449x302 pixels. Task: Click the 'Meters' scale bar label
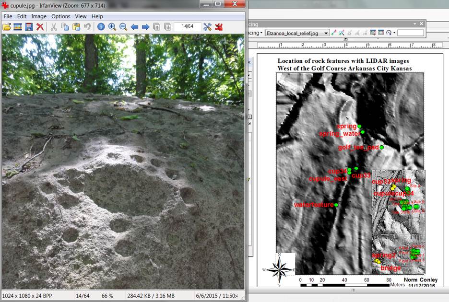point(398,285)
